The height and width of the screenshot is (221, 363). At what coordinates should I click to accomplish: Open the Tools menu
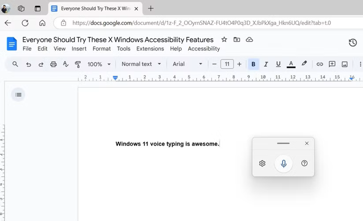coord(123,49)
